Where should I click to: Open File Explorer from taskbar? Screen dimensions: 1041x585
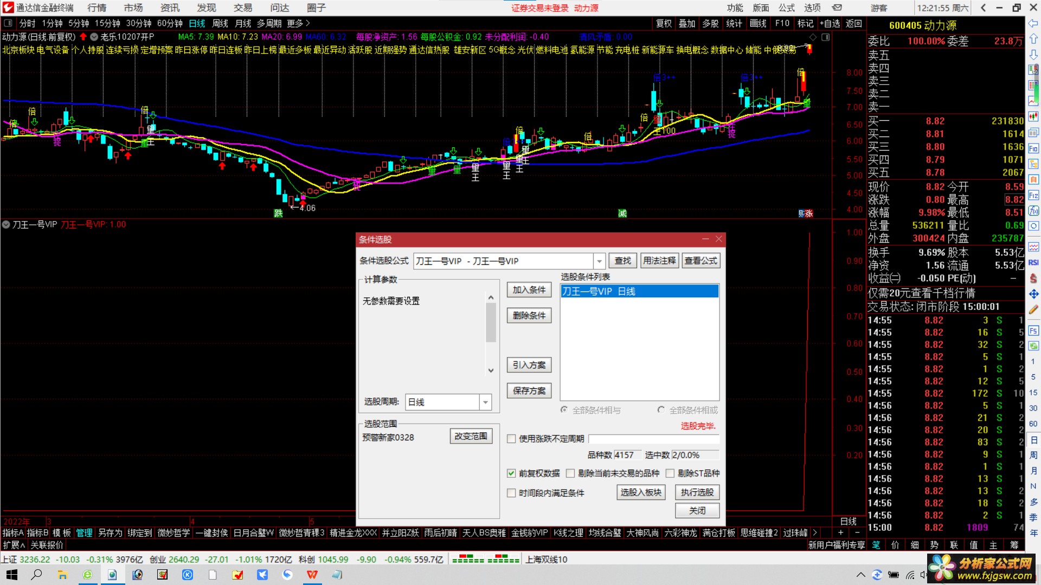coord(62,575)
